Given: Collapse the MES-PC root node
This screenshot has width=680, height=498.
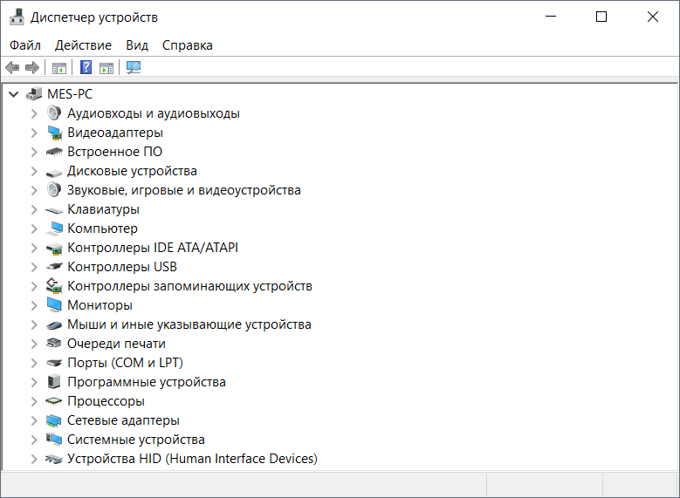Looking at the screenshot, I should tap(14, 94).
